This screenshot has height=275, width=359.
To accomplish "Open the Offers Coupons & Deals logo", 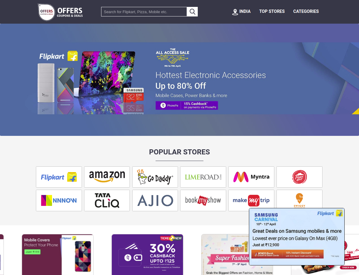I will 61,12.
